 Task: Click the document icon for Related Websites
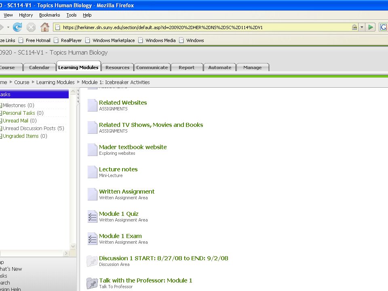[x=92, y=105]
